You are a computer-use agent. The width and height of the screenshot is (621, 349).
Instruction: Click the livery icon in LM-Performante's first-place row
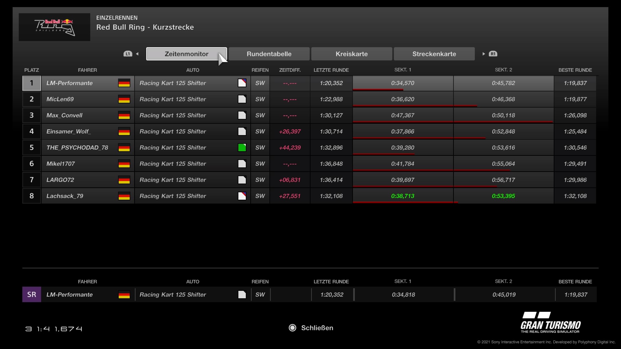[x=242, y=83]
